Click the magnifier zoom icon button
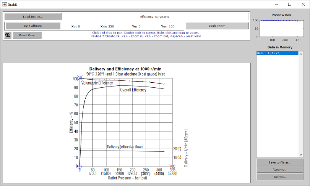This screenshot has height=186, width=310. coord(8,35)
